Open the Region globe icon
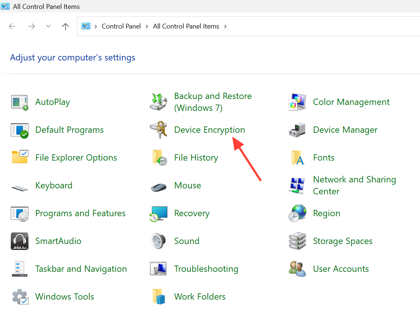Image resolution: width=420 pixels, height=333 pixels. 297,213
